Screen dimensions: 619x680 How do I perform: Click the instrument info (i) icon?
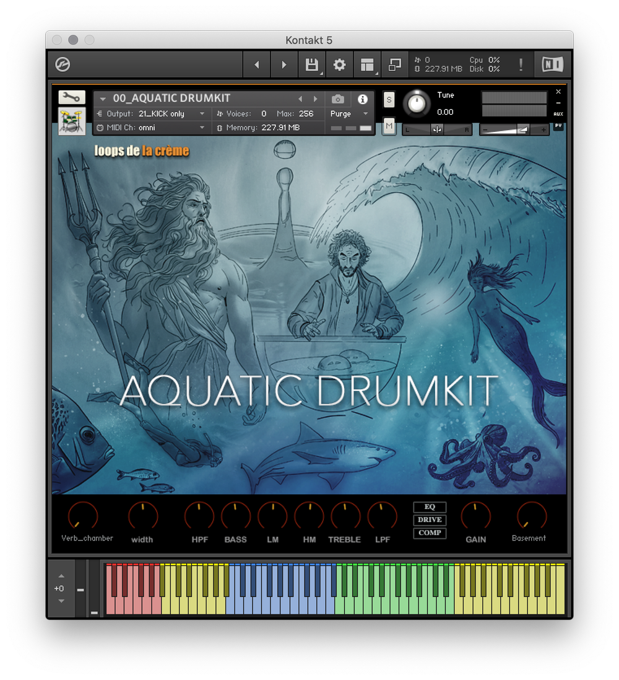pos(362,99)
